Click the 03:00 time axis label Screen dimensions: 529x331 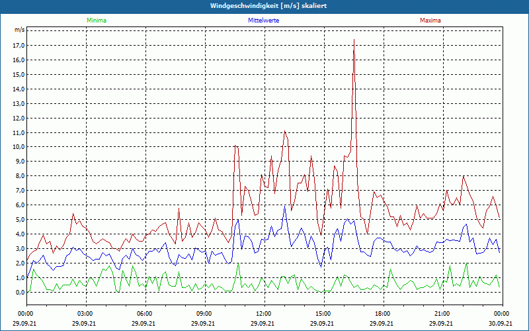[87, 313]
